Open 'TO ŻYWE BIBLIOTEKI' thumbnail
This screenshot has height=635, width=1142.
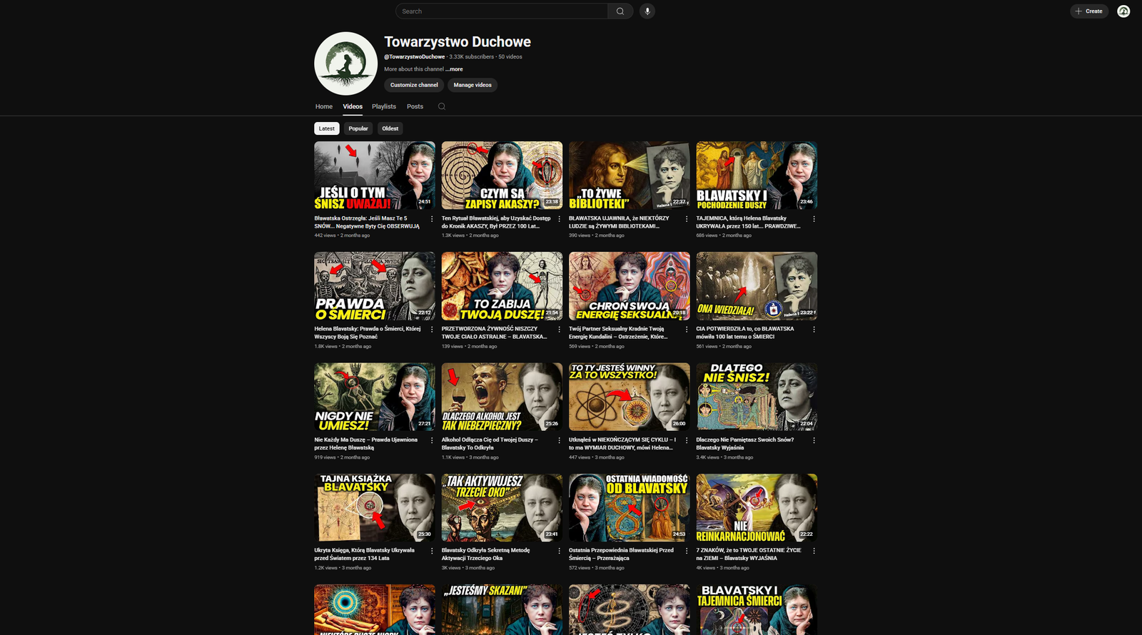[x=630, y=176]
